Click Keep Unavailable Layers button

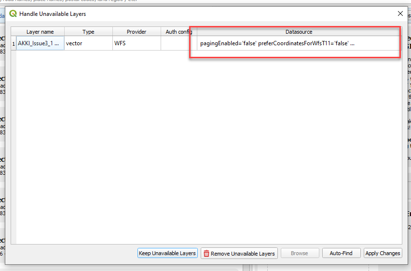pos(167,253)
